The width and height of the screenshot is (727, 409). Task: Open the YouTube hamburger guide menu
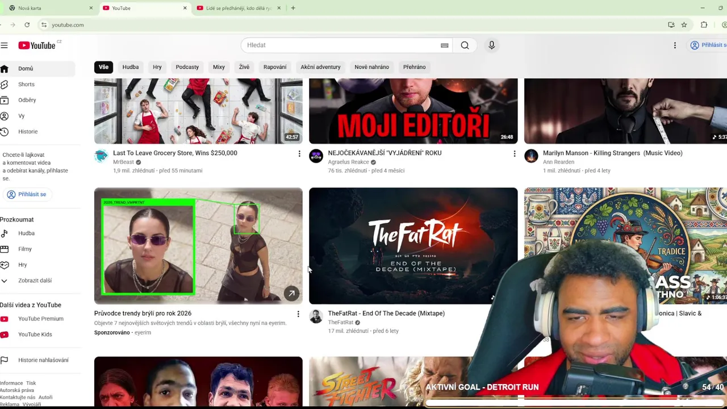click(4, 45)
